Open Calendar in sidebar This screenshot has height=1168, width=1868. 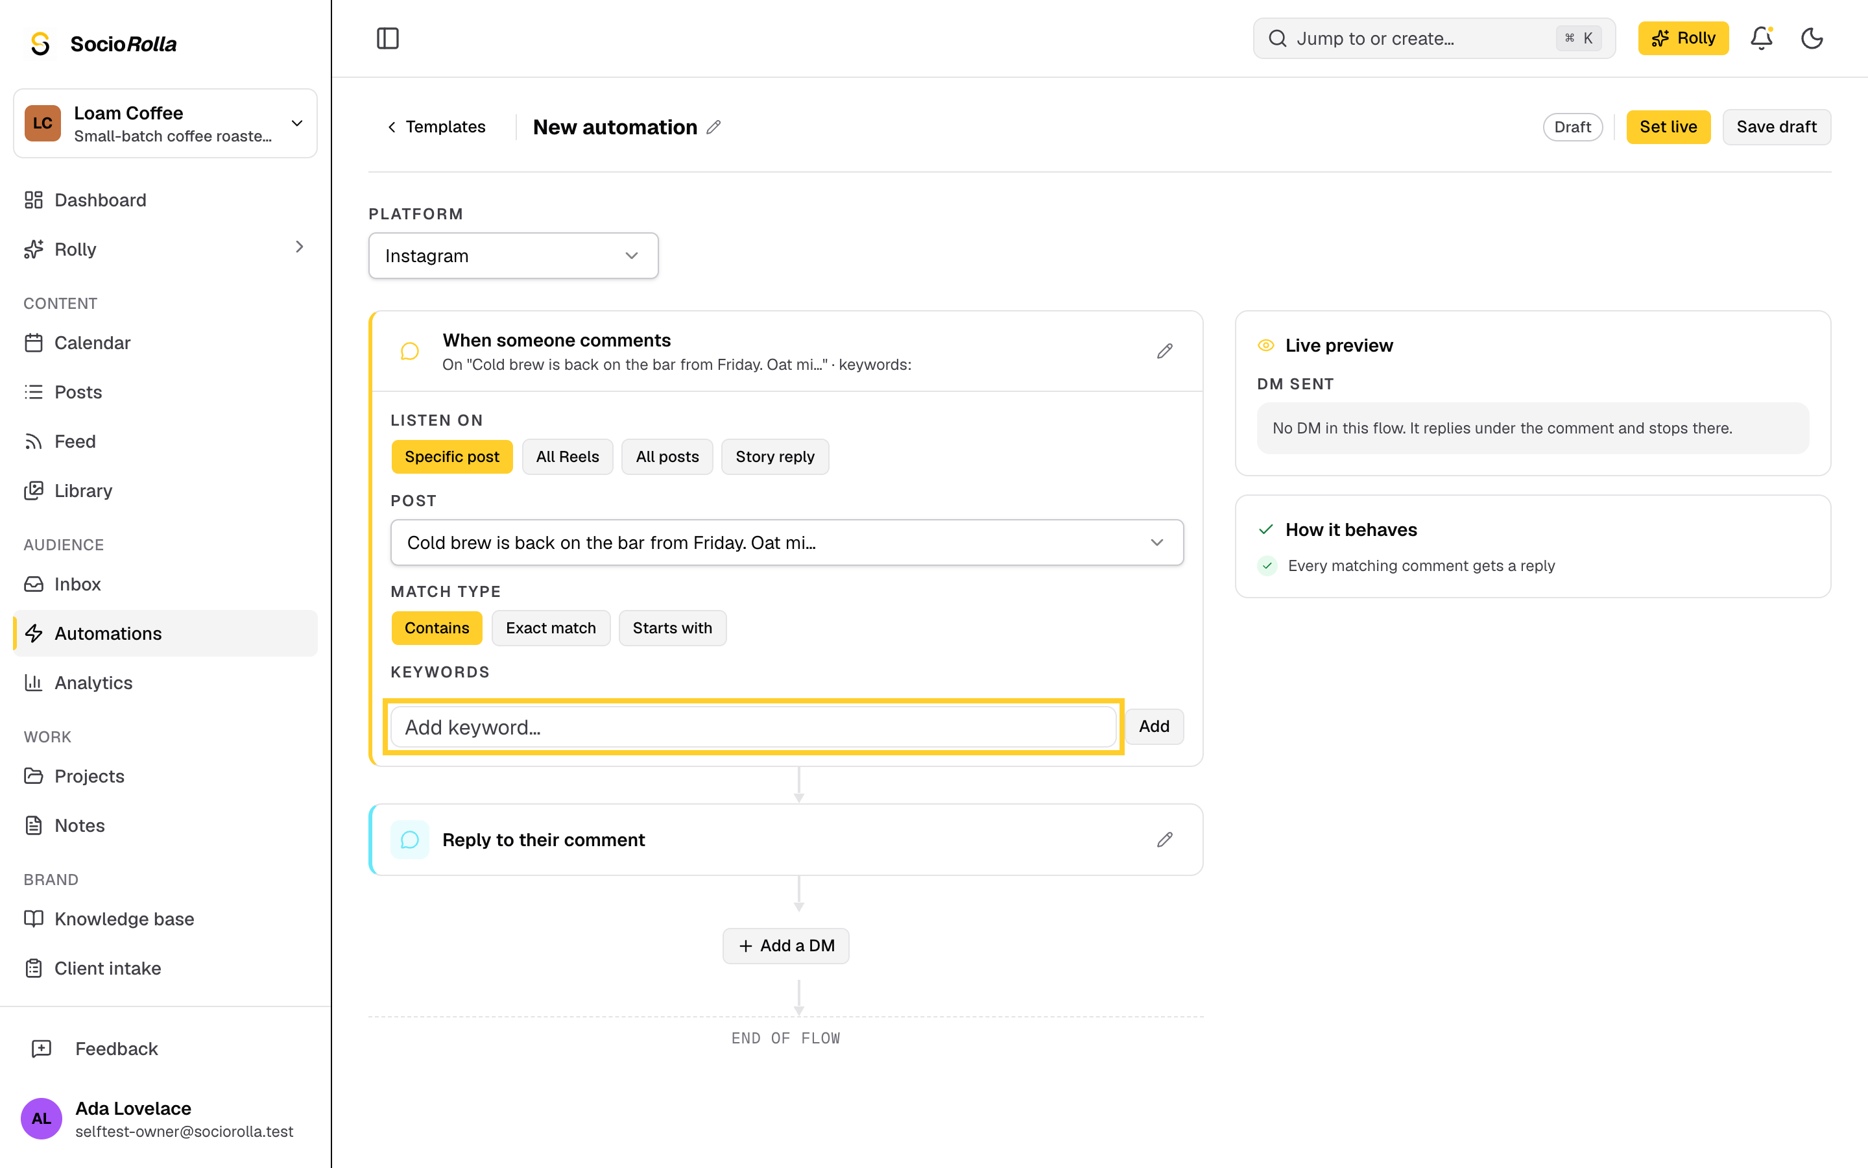(x=165, y=342)
